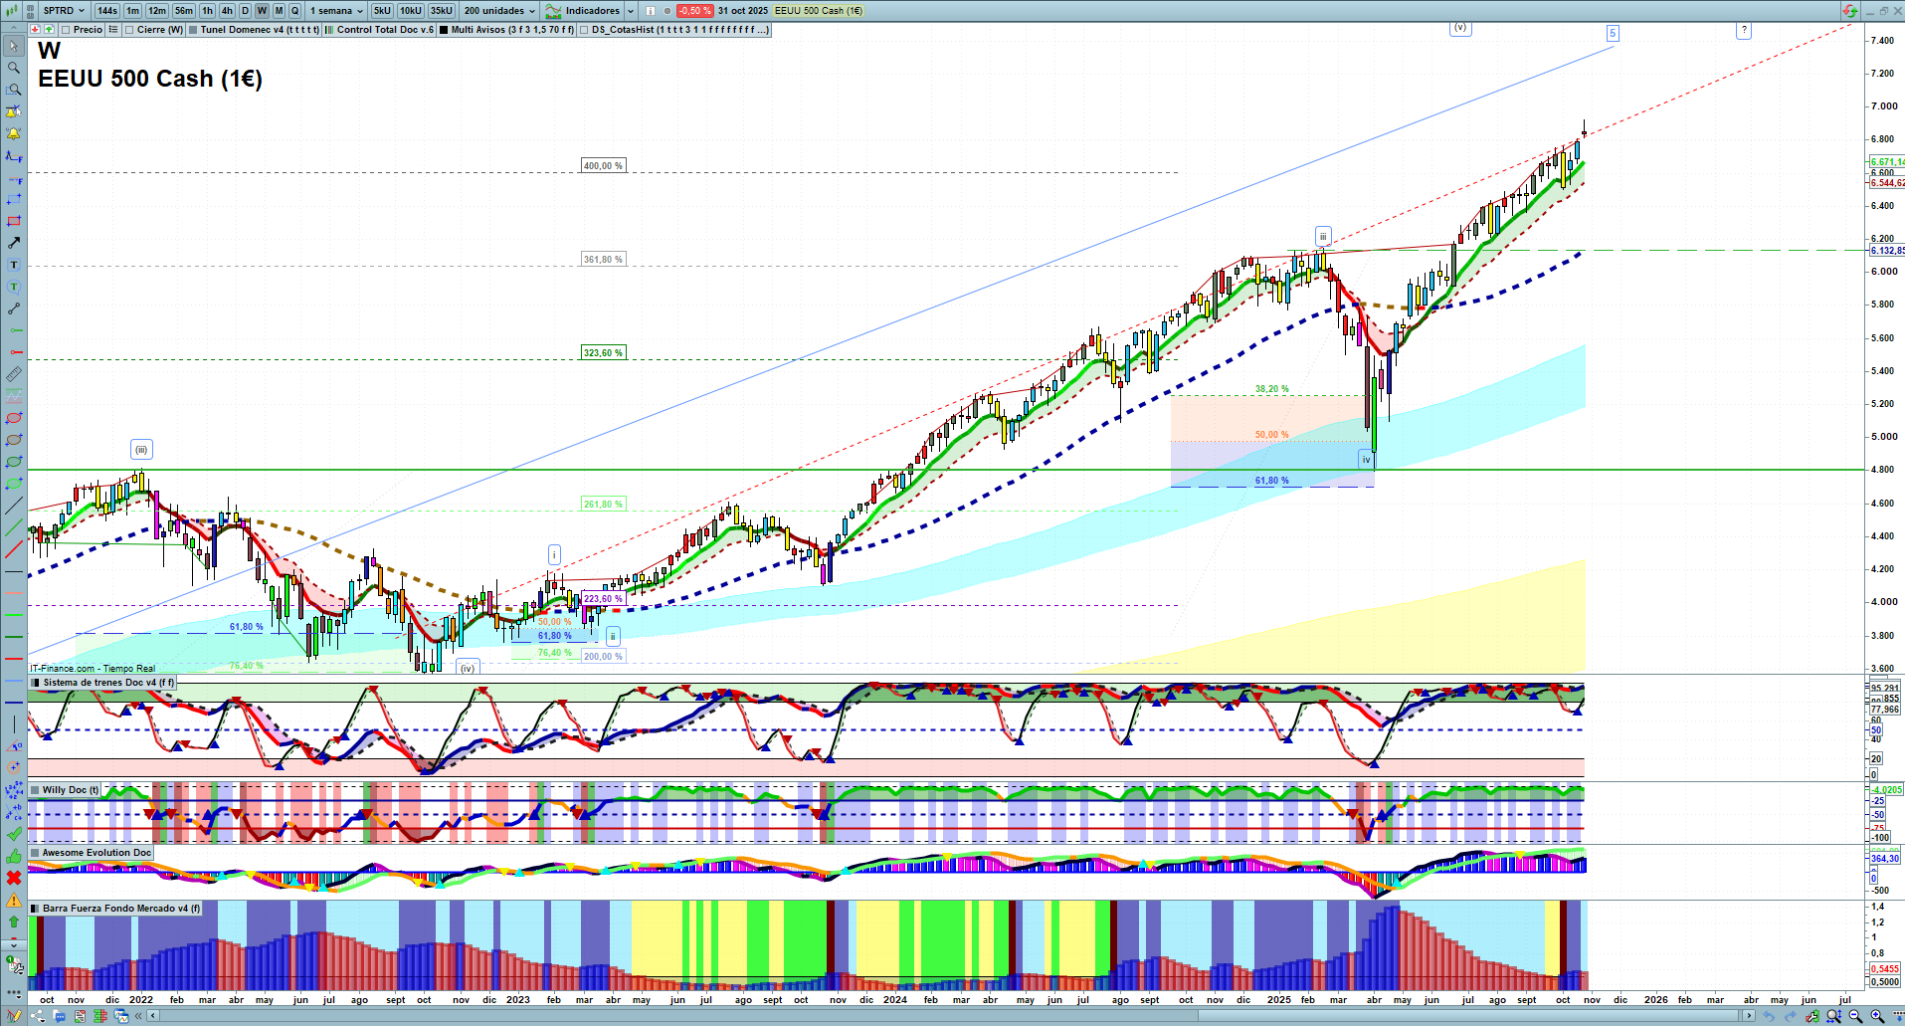This screenshot has width=1905, height=1026.
Task: Click the horizontal scrollbar left arrow
Action: pyautogui.click(x=152, y=1016)
